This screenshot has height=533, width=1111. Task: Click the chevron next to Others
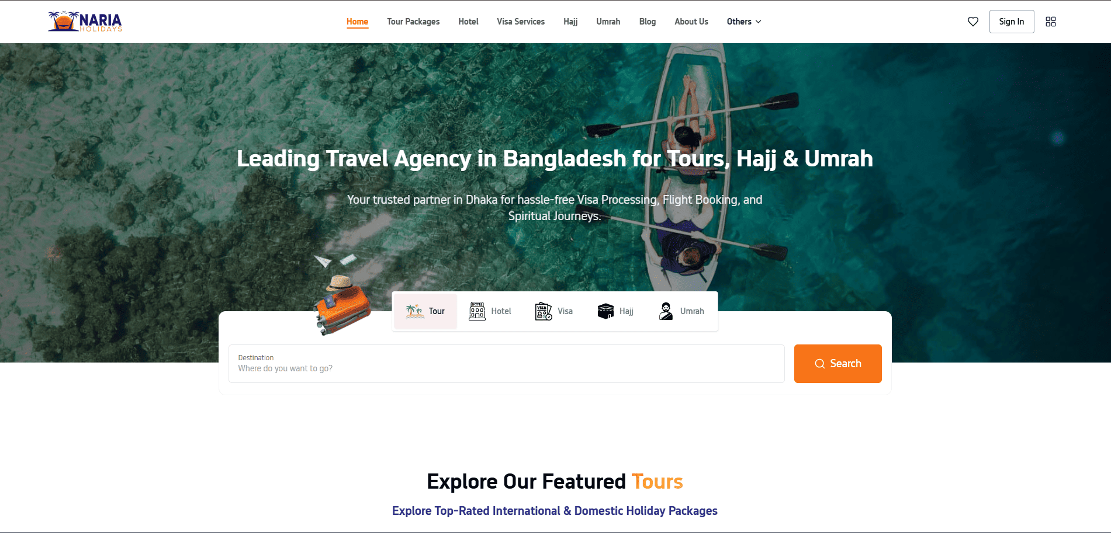[759, 22]
